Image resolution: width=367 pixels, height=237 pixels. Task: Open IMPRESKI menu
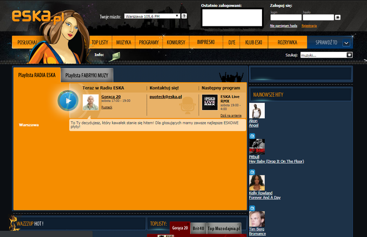click(206, 43)
